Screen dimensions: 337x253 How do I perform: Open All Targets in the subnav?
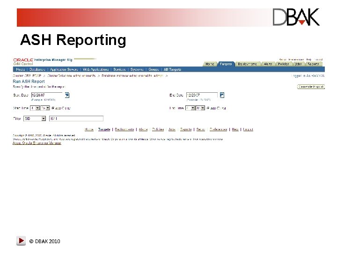(x=172, y=69)
